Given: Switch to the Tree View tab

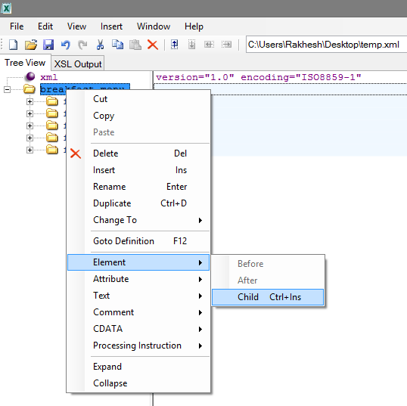Looking at the screenshot, I should pyautogui.click(x=25, y=63).
